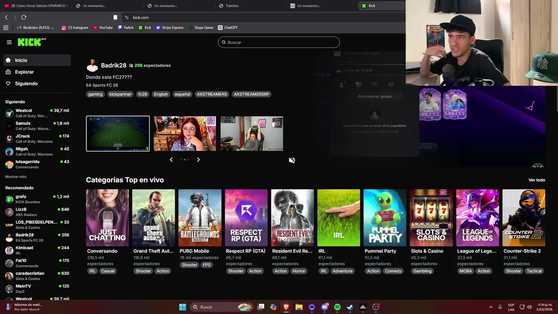
Task: Click the Kick search box Buscar
Action: (279, 42)
